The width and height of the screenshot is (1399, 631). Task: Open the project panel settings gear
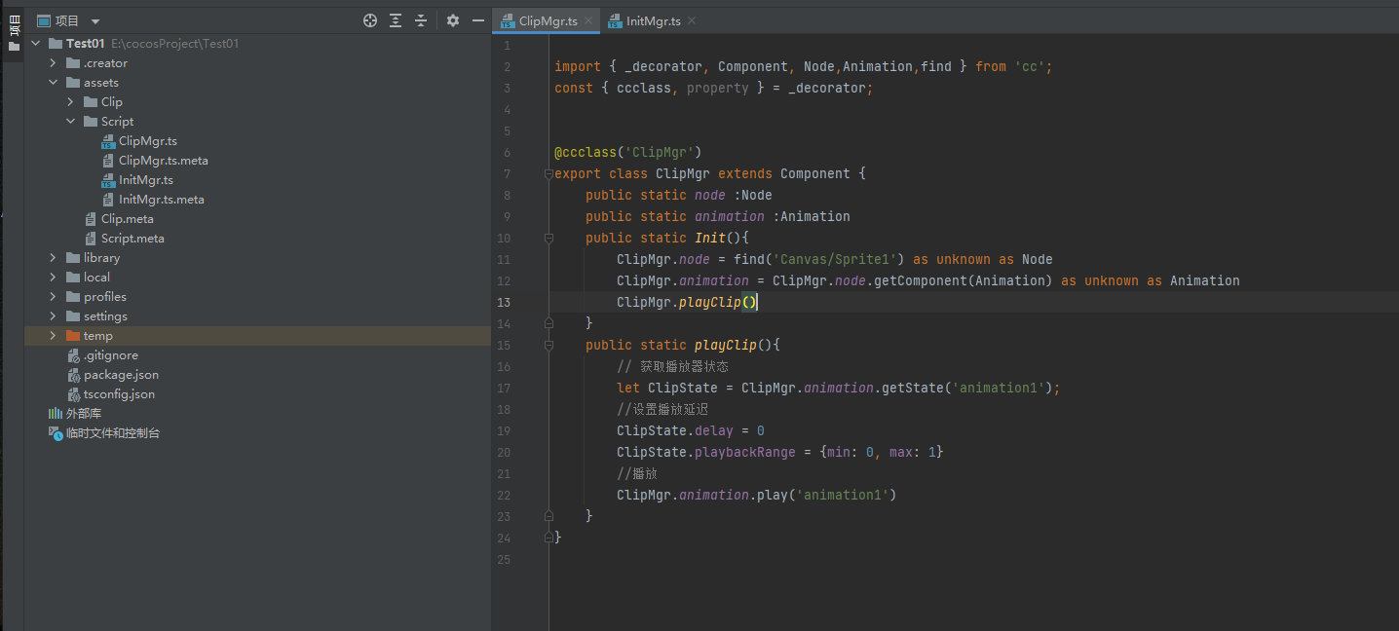tap(453, 20)
